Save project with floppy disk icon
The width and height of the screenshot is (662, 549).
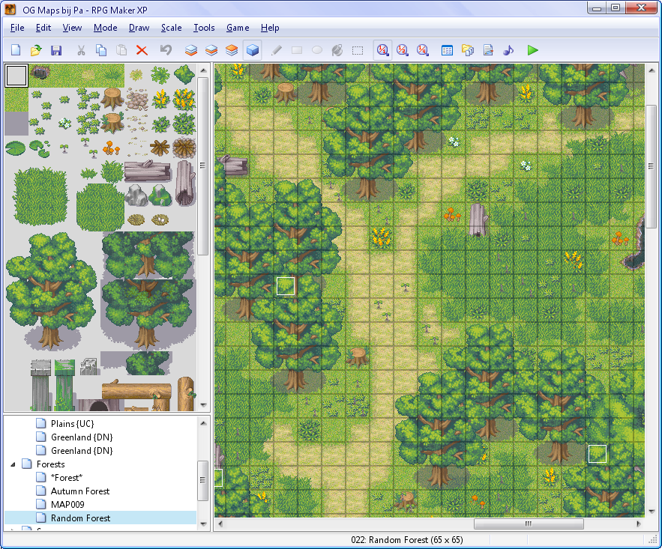(x=56, y=50)
